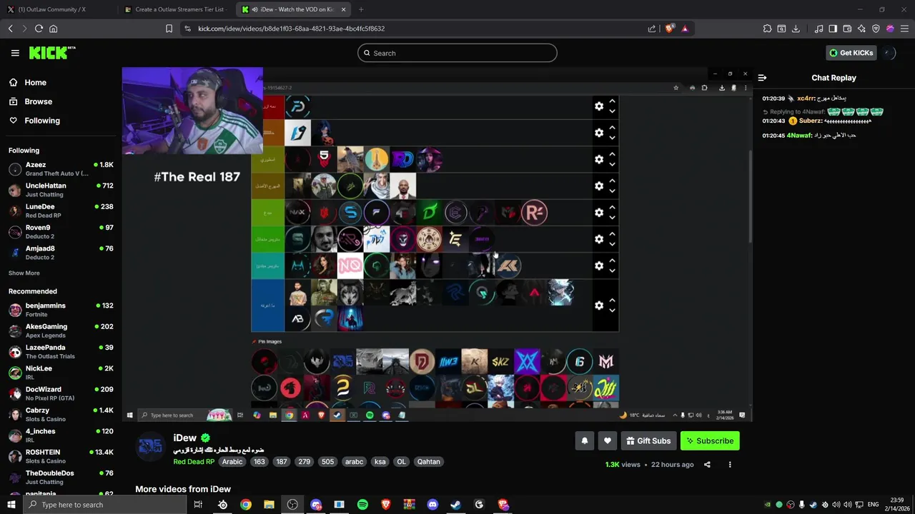Select the Arabic tag
915x514 pixels.
point(232,462)
